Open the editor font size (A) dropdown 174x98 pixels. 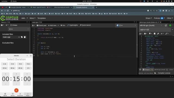click(x=33, y=25)
